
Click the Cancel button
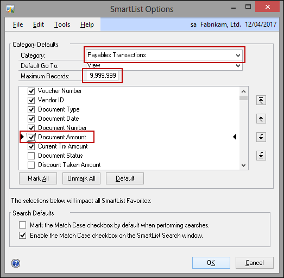tap(255, 263)
